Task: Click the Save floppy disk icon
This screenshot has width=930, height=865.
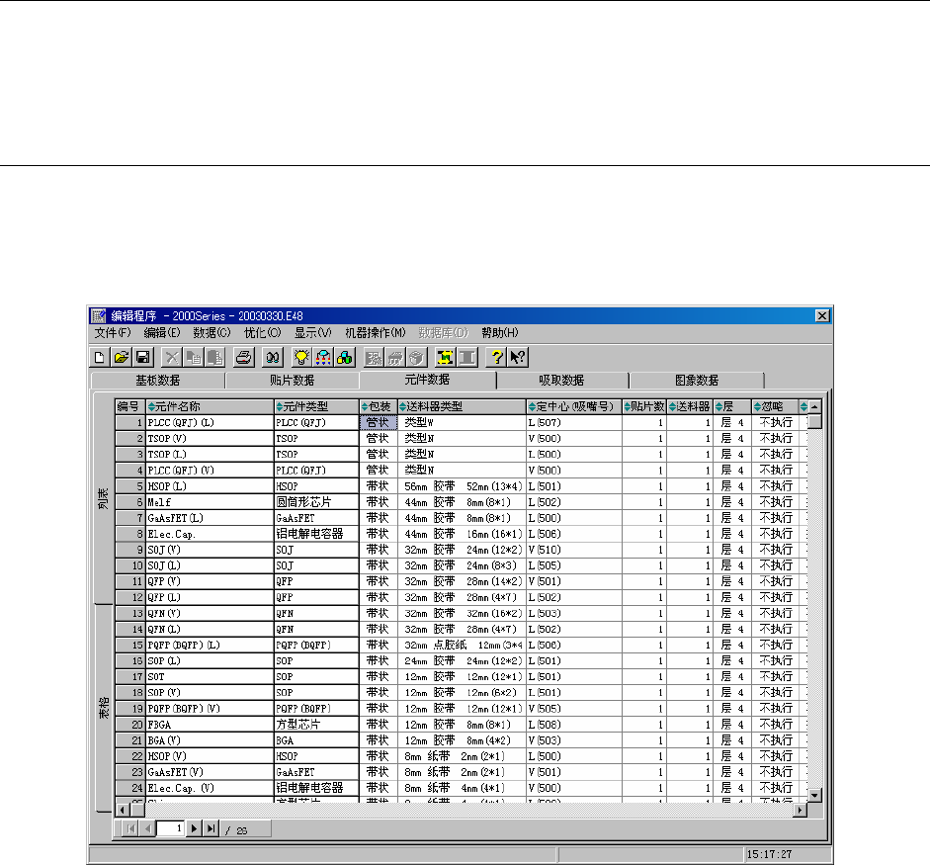Action: (143, 357)
